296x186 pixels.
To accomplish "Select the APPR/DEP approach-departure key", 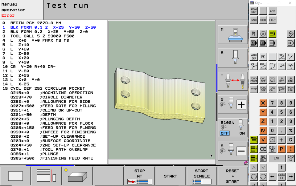I will (253, 57).
